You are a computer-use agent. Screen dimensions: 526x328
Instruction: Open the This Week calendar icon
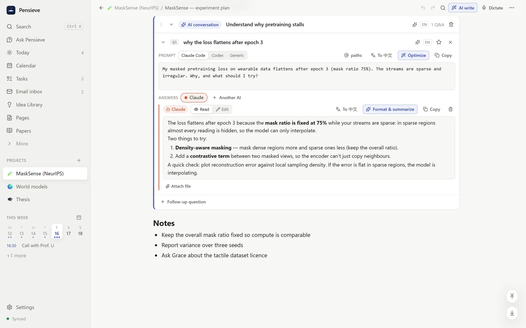tap(79, 218)
